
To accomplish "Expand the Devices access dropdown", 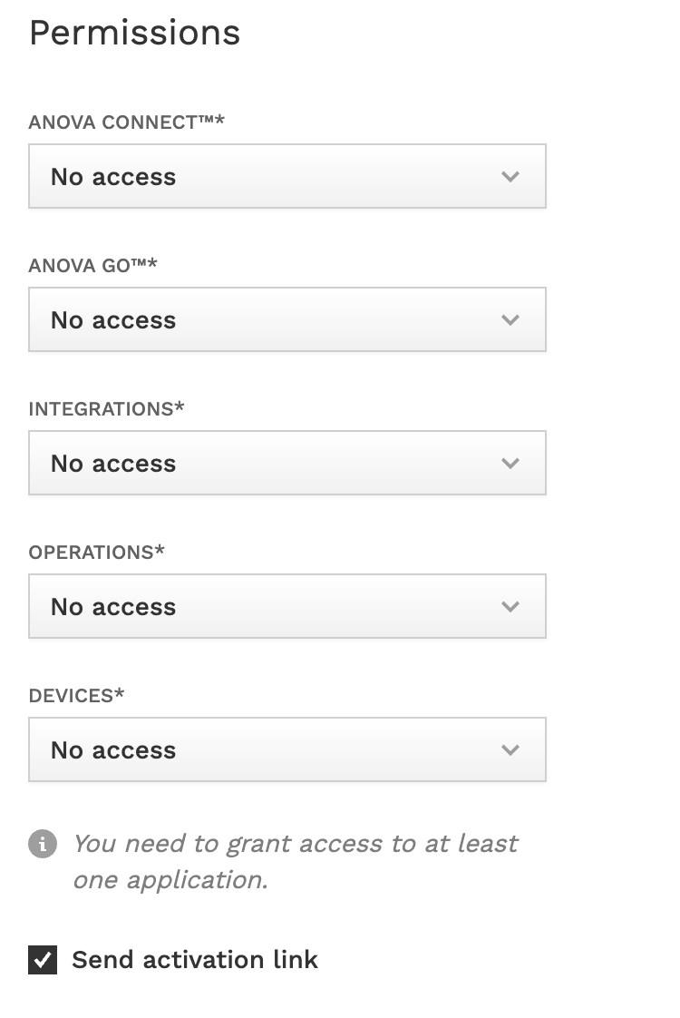I will pyautogui.click(x=287, y=749).
